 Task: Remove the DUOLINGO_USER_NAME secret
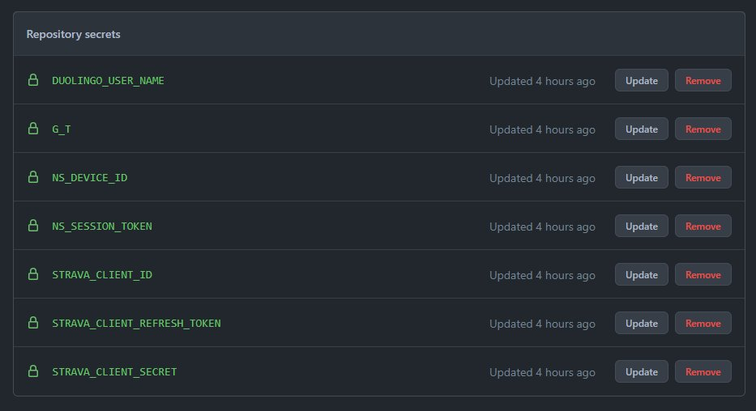tap(703, 80)
